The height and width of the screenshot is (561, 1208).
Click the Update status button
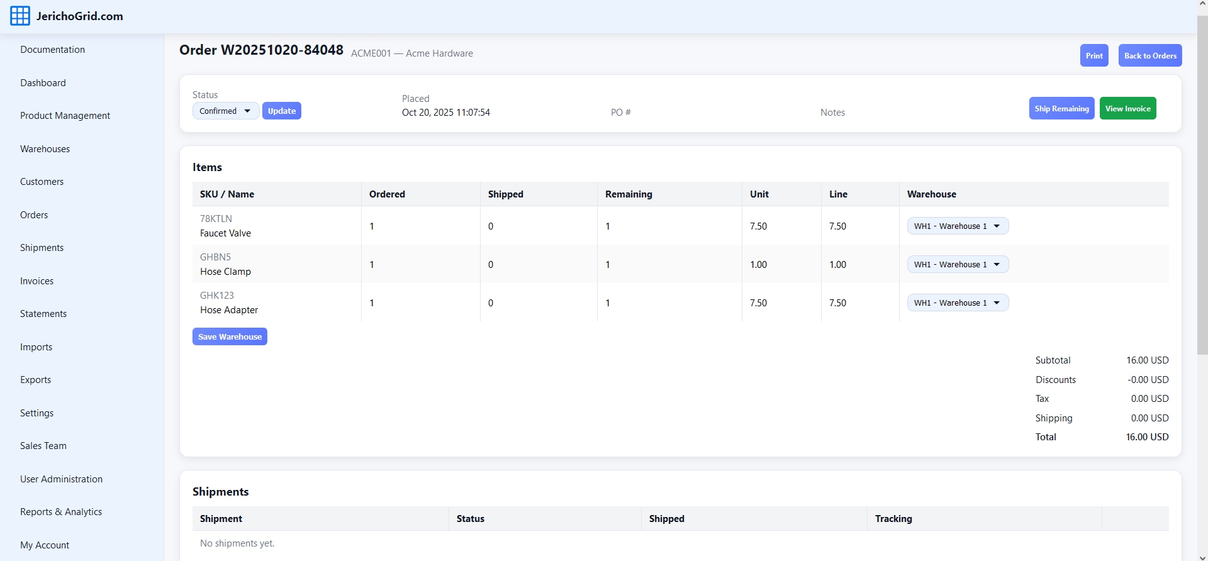tap(281, 111)
